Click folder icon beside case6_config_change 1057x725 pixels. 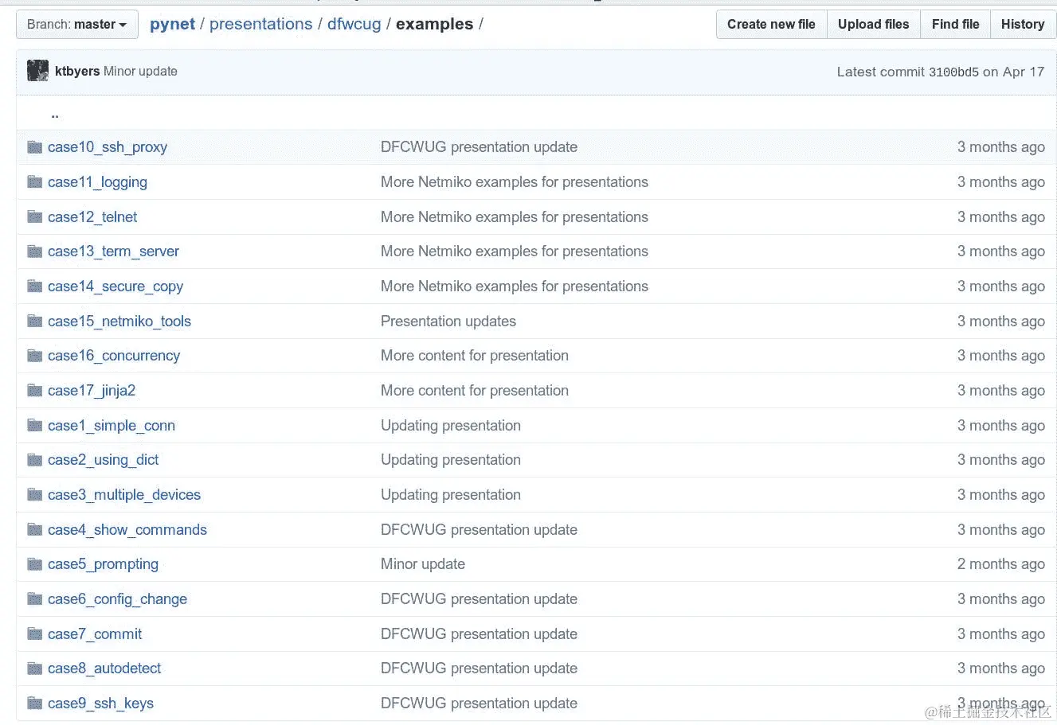(x=34, y=598)
